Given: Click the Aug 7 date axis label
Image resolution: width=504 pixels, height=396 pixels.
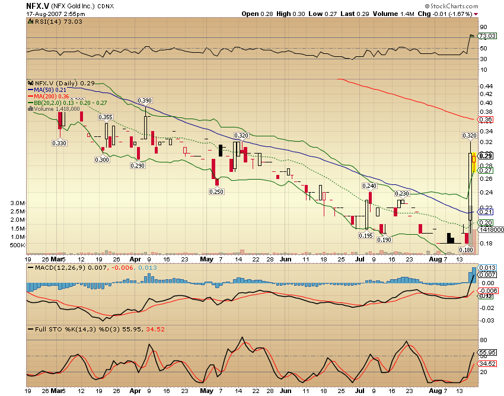Looking at the screenshot, I should pyautogui.click(x=438, y=259).
